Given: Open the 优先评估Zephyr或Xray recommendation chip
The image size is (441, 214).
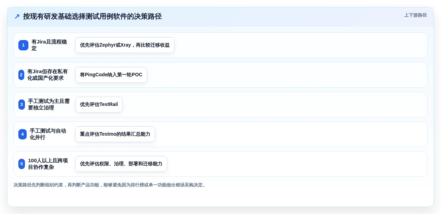Looking at the screenshot, I should (x=125, y=45).
